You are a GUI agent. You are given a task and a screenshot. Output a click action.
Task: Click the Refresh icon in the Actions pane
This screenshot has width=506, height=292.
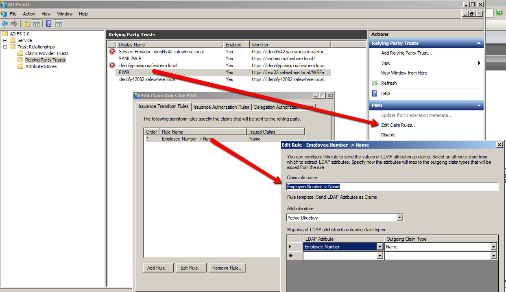pyautogui.click(x=375, y=83)
